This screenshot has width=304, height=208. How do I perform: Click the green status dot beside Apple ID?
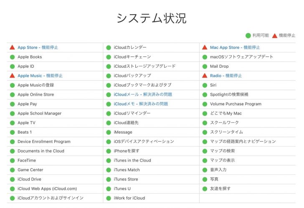(x=12, y=66)
